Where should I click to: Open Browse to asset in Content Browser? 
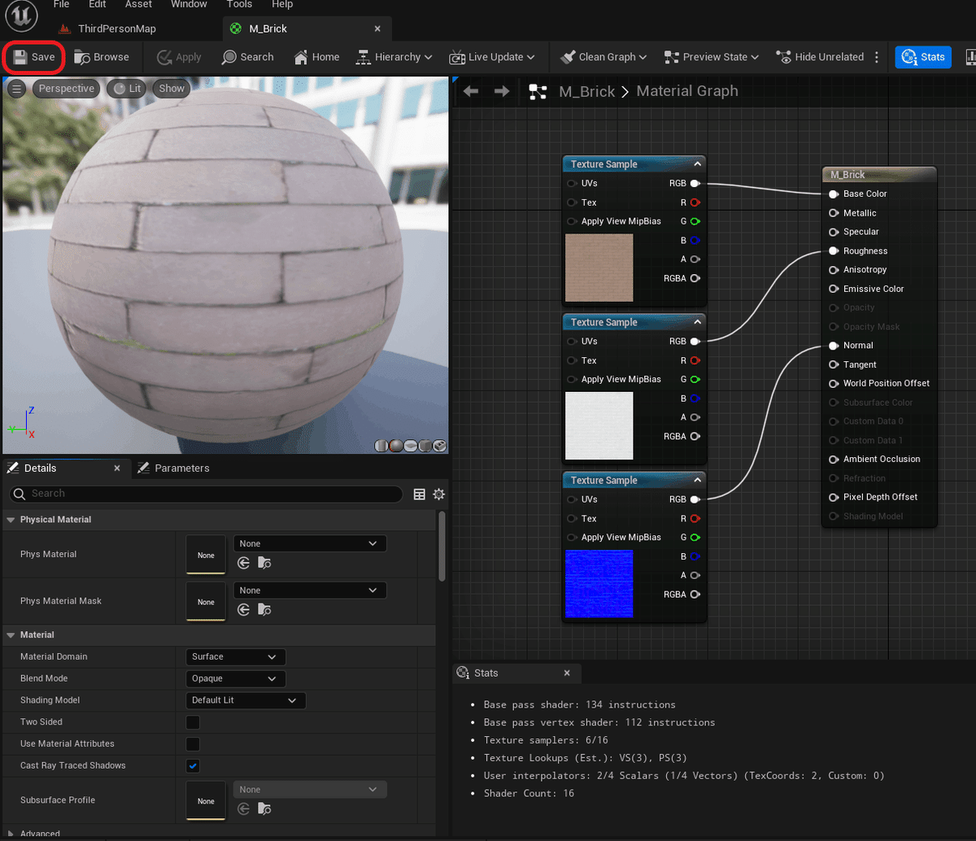[102, 57]
